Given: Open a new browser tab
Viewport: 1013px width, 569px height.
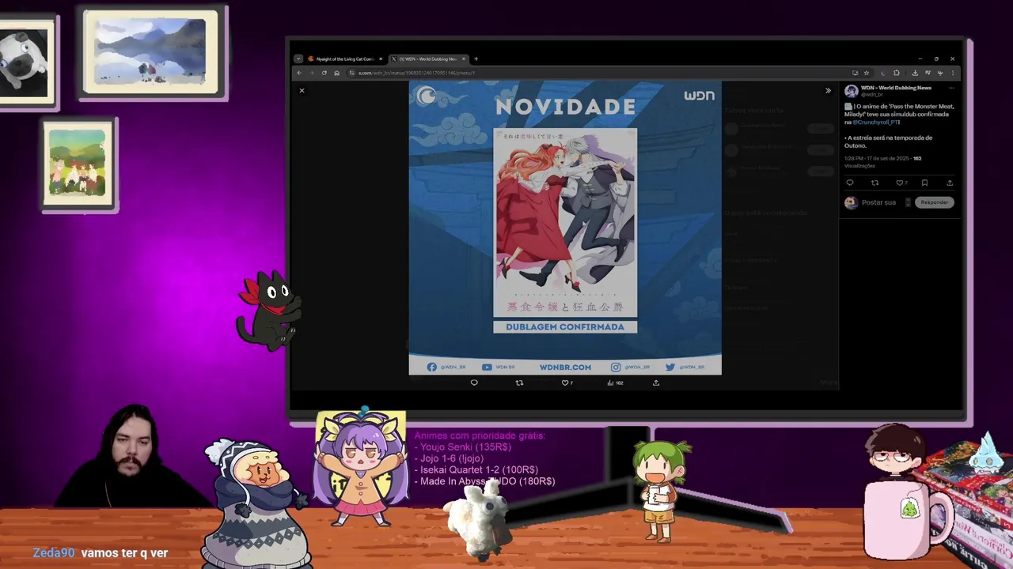Looking at the screenshot, I should [476, 58].
